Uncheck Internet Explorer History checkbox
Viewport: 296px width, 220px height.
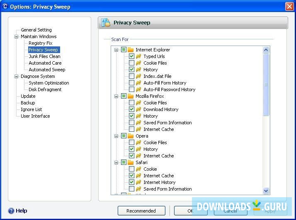pos(131,70)
